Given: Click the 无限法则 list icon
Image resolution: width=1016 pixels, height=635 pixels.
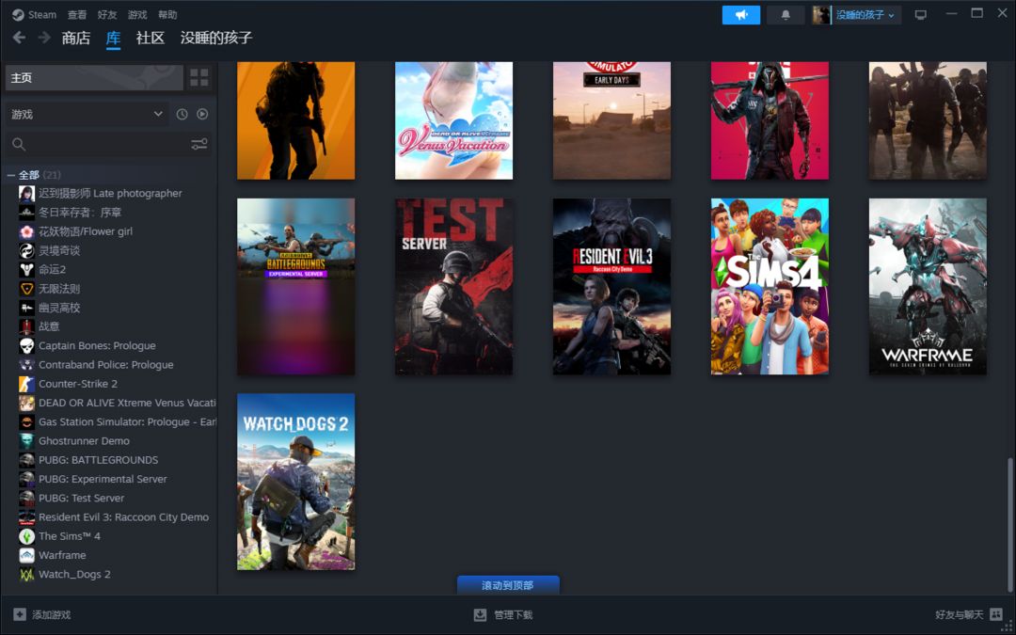Looking at the screenshot, I should pos(26,289).
